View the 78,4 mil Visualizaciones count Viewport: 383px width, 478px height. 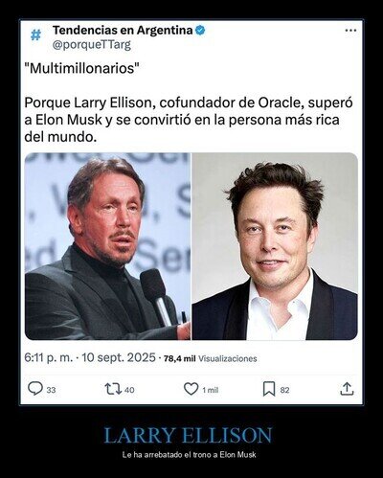point(211,358)
